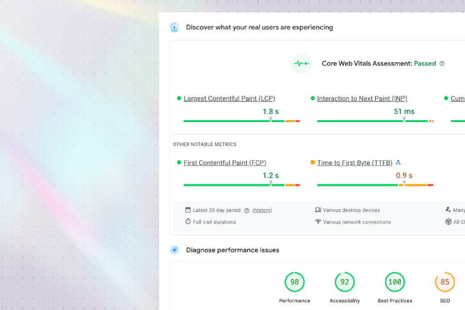
Task: Open the First Contentful Paint (FCP) link
Action: point(225,162)
